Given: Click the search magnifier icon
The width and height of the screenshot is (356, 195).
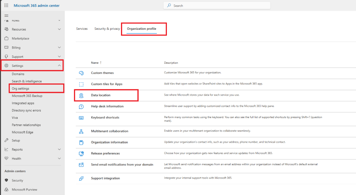Looking at the screenshot, I should click(169, 6).
